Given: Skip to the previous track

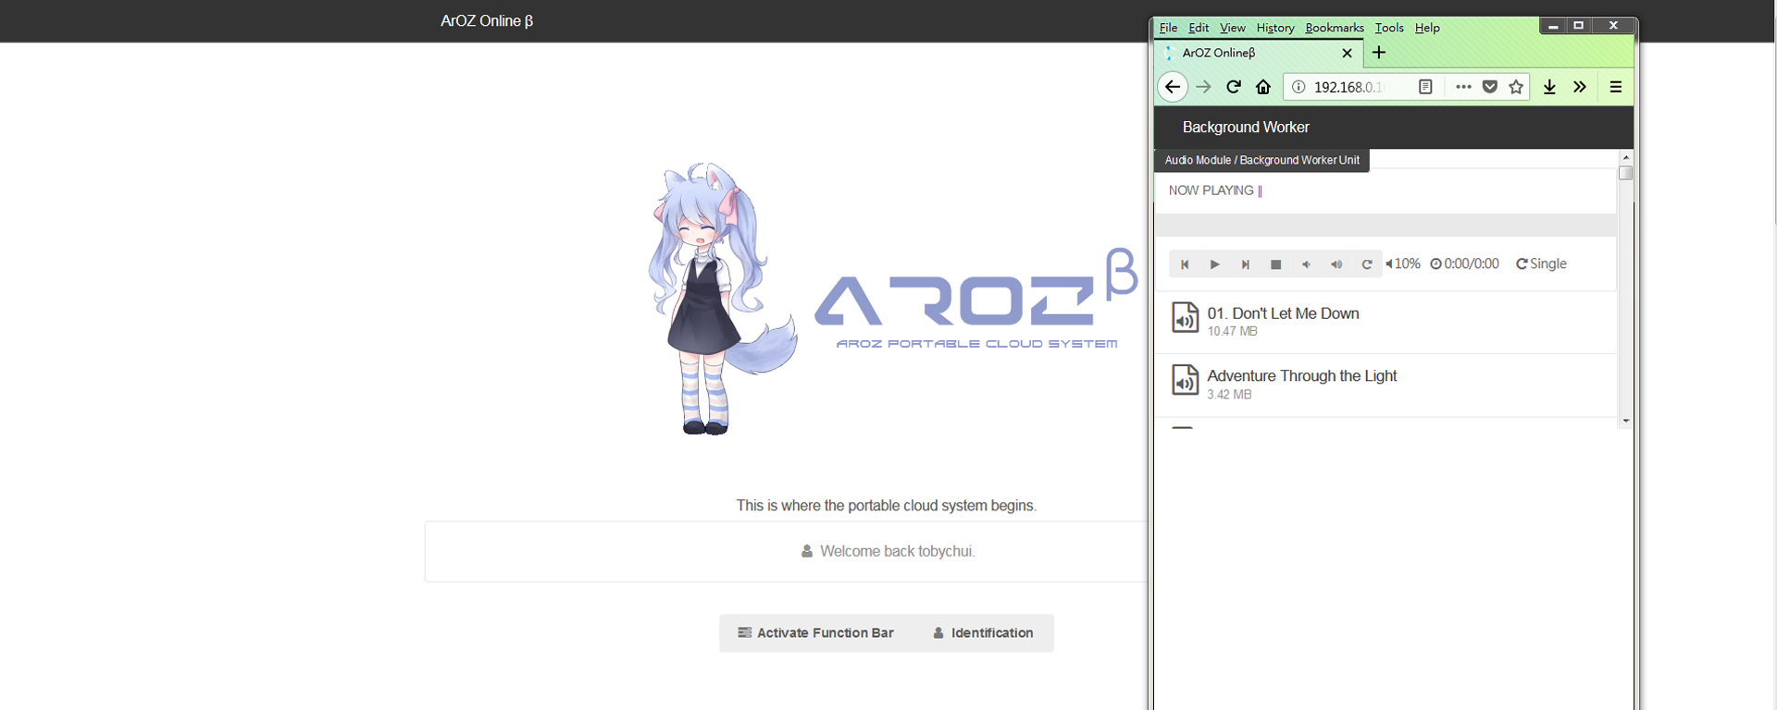Looking at the screenshot, I should click(1185, 264).
